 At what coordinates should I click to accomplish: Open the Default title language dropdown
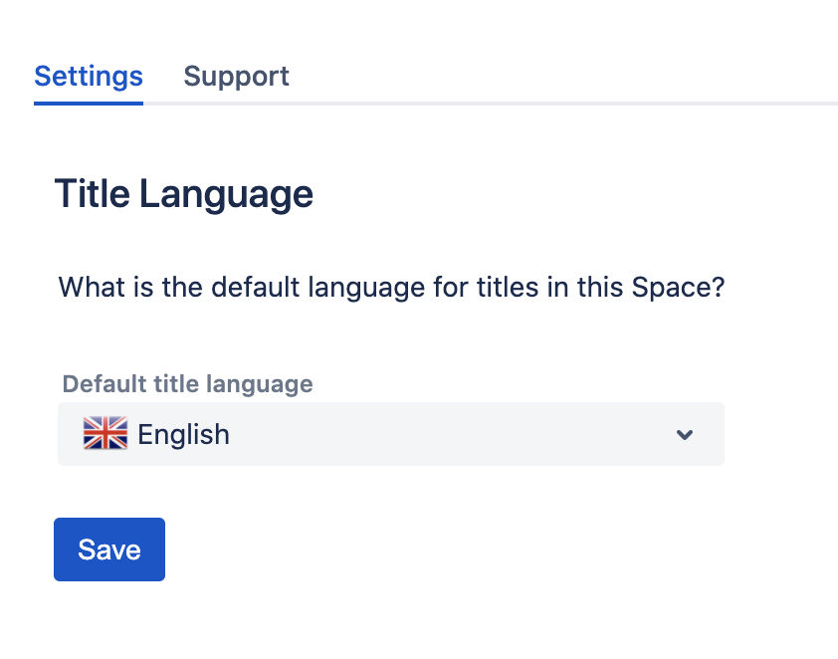pos(390,434)
